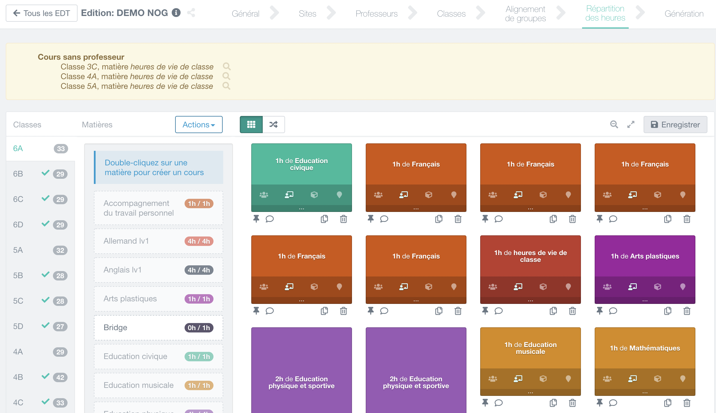Click the share icon beside edition title
Screen dimensions: 716x413
[191, 13]
